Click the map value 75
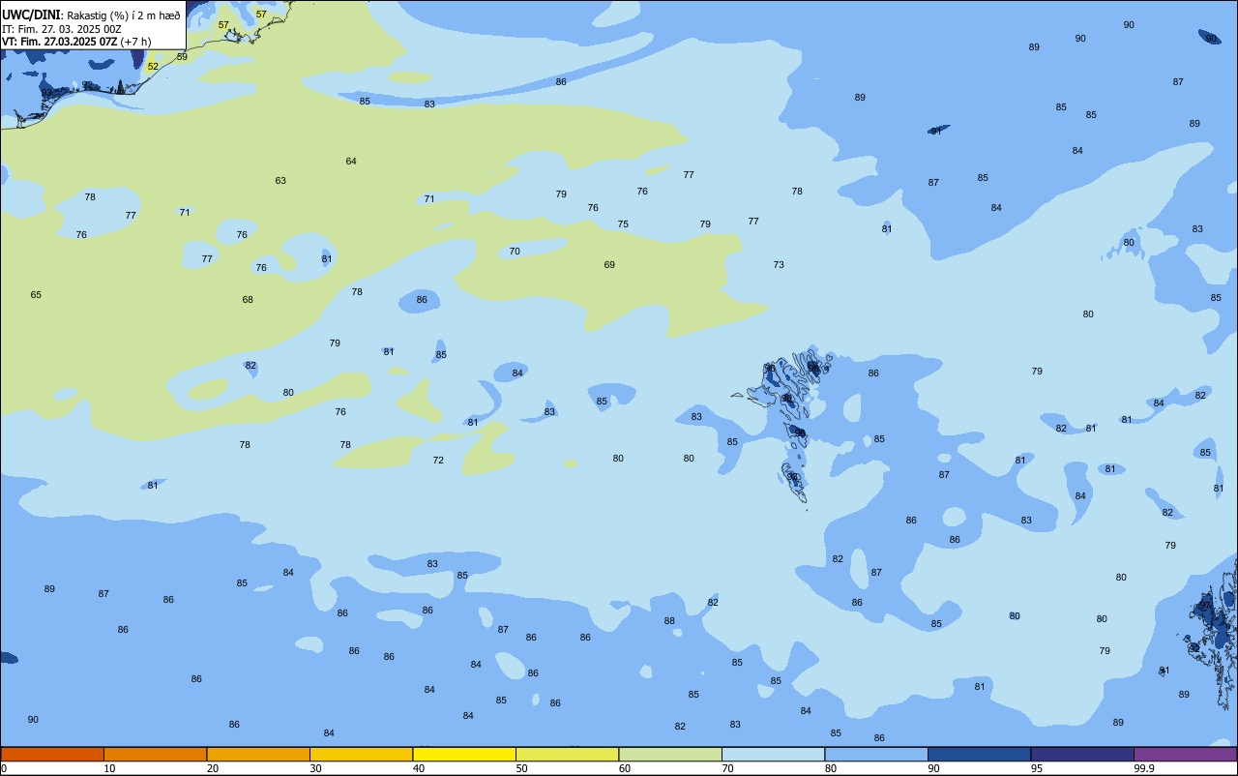The width and height of the screenshot is (1238, 776). pyautogui.click(x=623, y=224)
